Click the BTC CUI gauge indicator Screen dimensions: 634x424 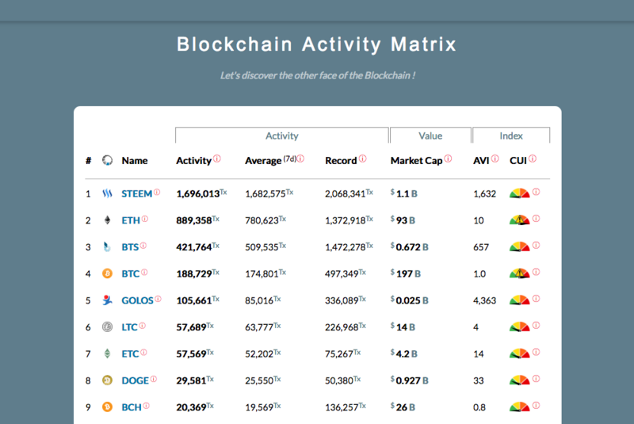[x=519, y=274]
